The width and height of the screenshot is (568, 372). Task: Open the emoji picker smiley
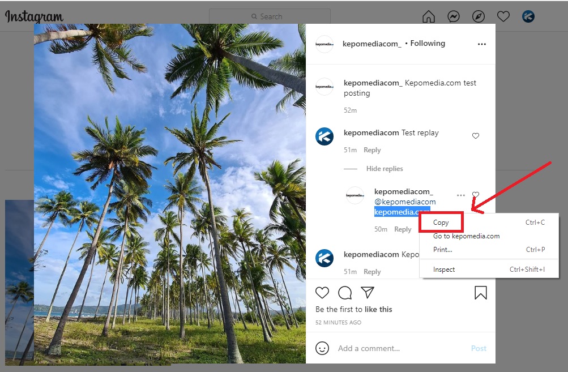[x=322, y=348]
